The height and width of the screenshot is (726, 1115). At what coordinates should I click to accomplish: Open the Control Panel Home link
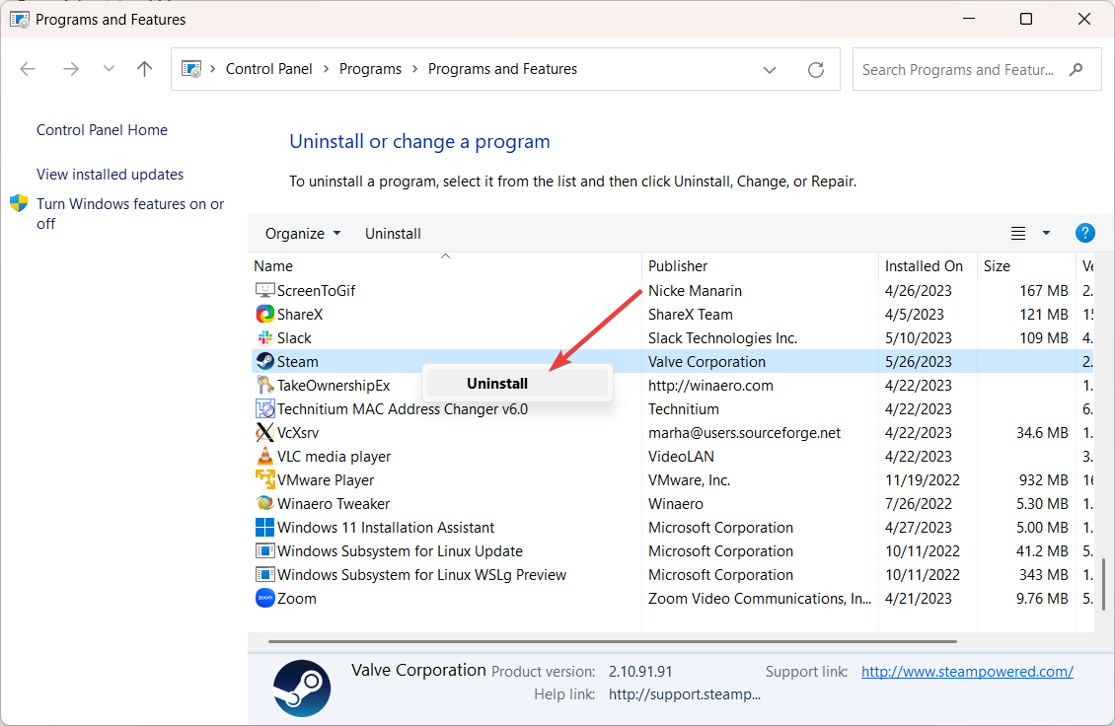102,130
